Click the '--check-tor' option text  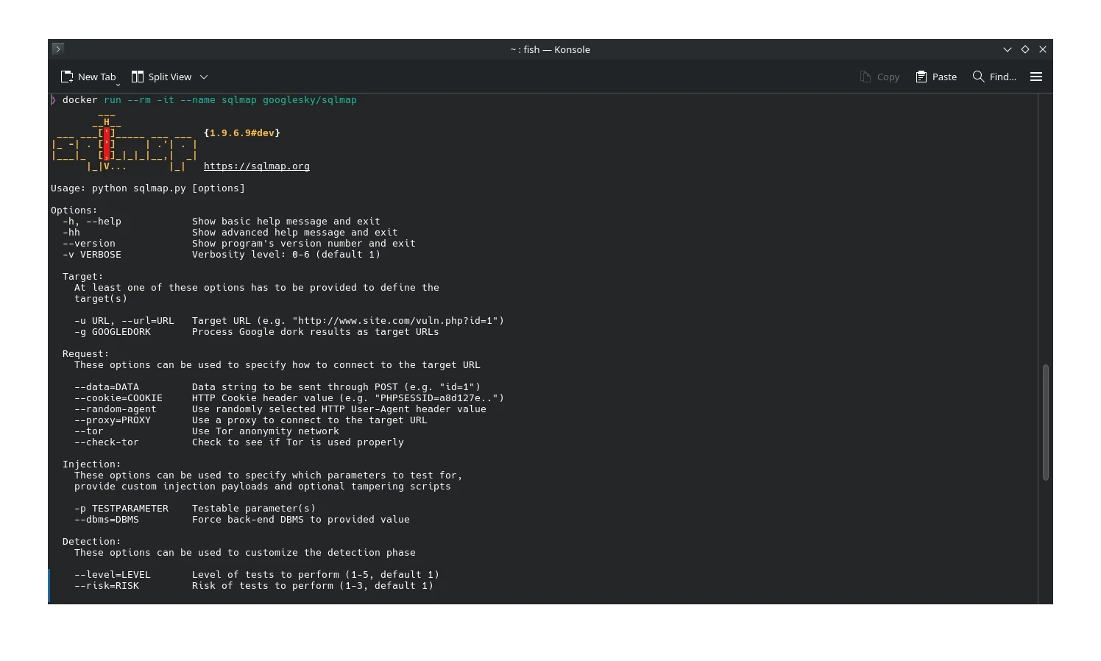pos(107,442)
